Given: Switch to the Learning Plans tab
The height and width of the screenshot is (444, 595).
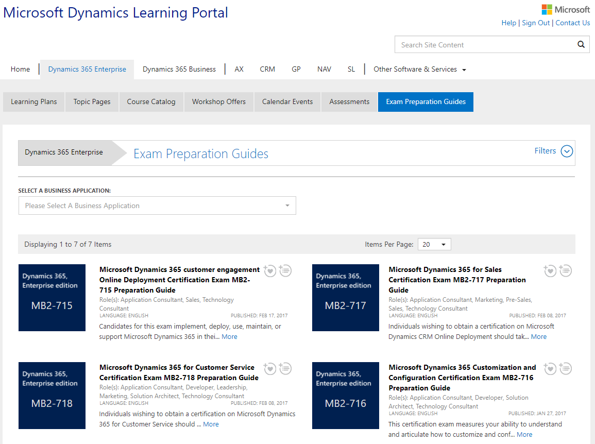Looking at the screenshot, I should (x=34, y=101).
